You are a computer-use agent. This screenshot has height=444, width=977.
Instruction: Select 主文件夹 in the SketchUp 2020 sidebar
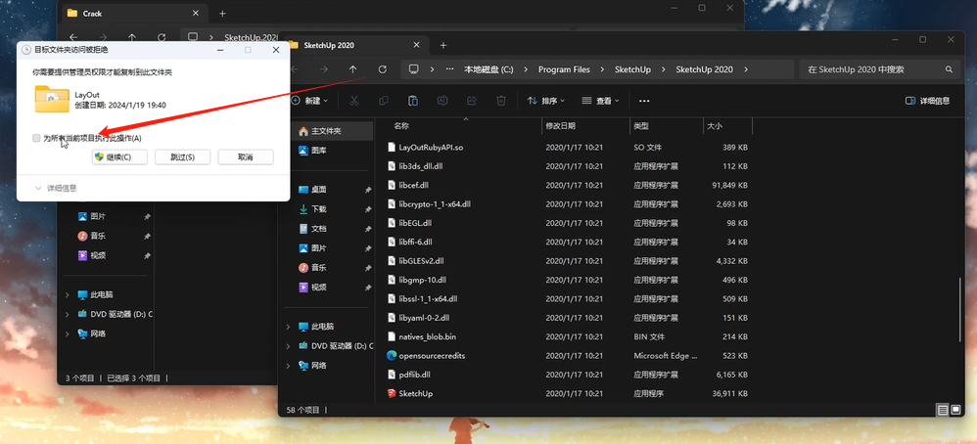(333, 131)
